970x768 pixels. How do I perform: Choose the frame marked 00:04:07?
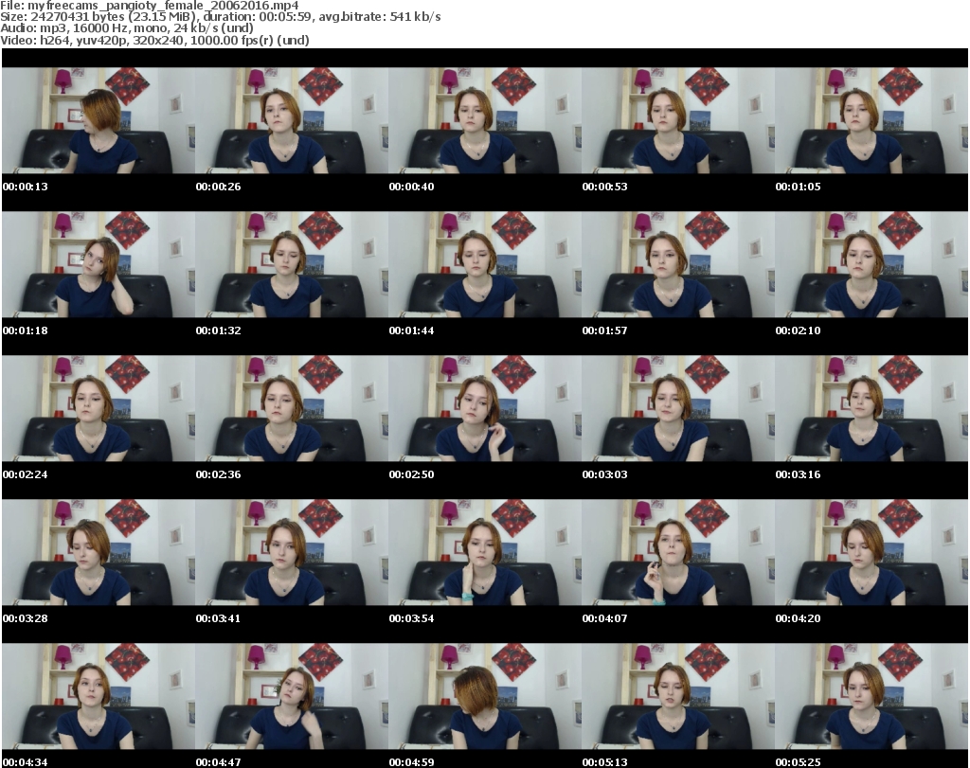point(678,553)
